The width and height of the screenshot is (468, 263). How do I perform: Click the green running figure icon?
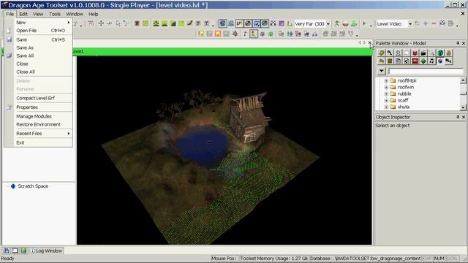pos(337,23)
